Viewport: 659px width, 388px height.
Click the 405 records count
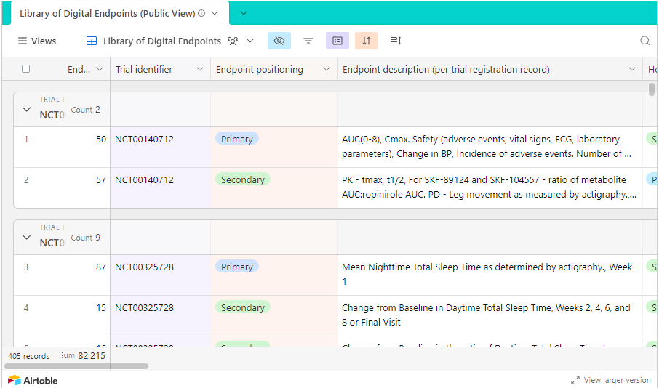[28, 356]
